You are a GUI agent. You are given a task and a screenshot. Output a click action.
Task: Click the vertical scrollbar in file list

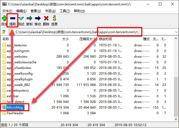click(176, 81)
